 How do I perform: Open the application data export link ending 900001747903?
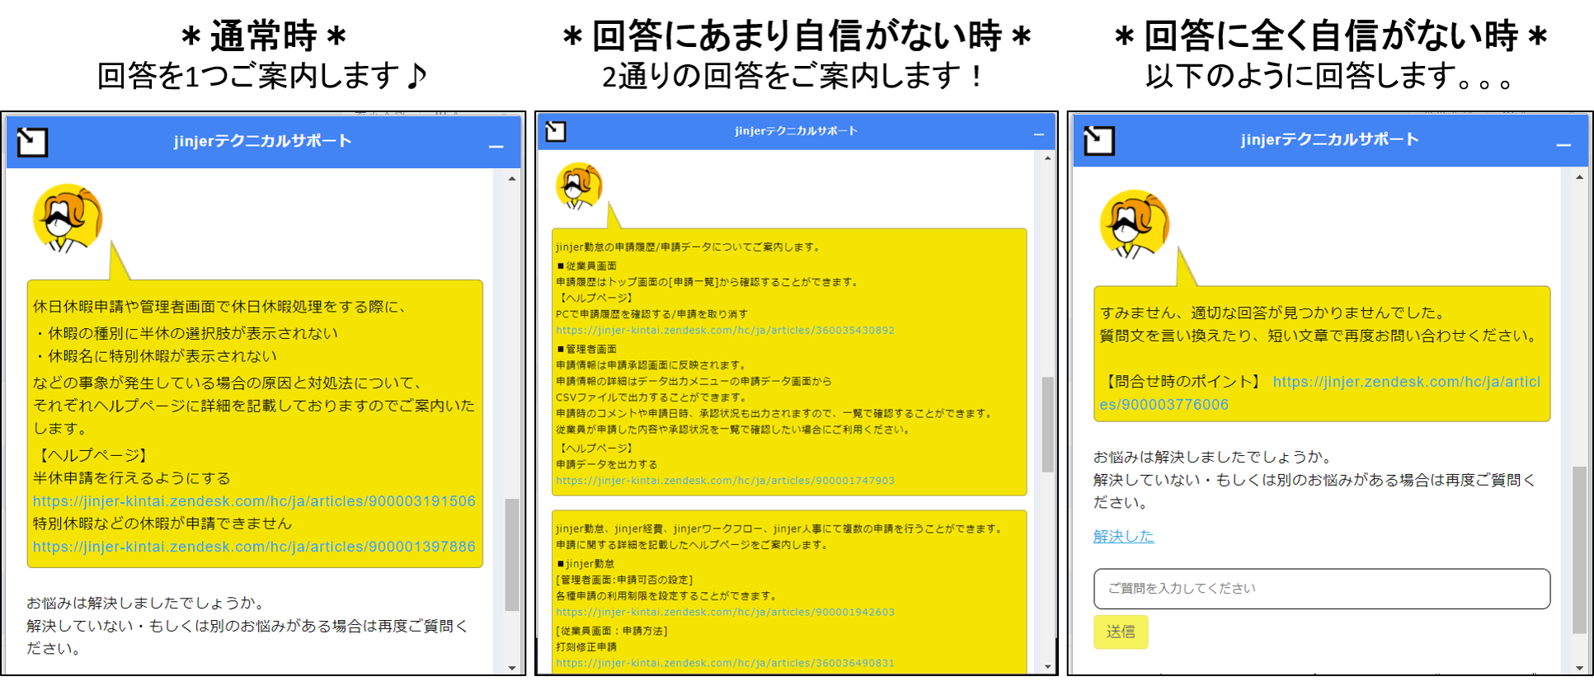pos(725,481)
